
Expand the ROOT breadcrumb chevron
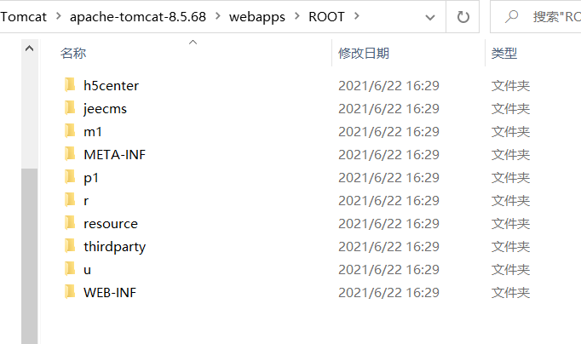355,16
